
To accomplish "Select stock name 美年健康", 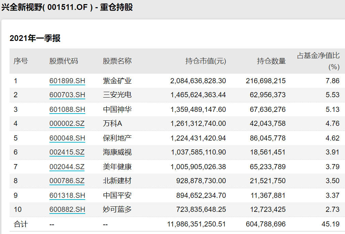I will click(117, 167).
